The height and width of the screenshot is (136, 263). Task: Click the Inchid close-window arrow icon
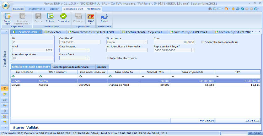point(104,16)
